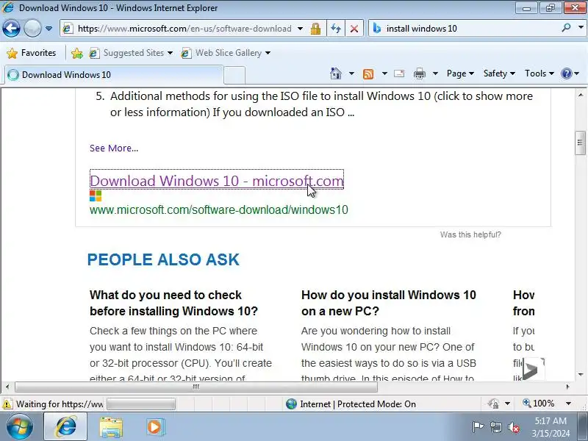Screen dimensions: 588x441
Task: Click the magnifier search icon
Action: click(566, 28)
